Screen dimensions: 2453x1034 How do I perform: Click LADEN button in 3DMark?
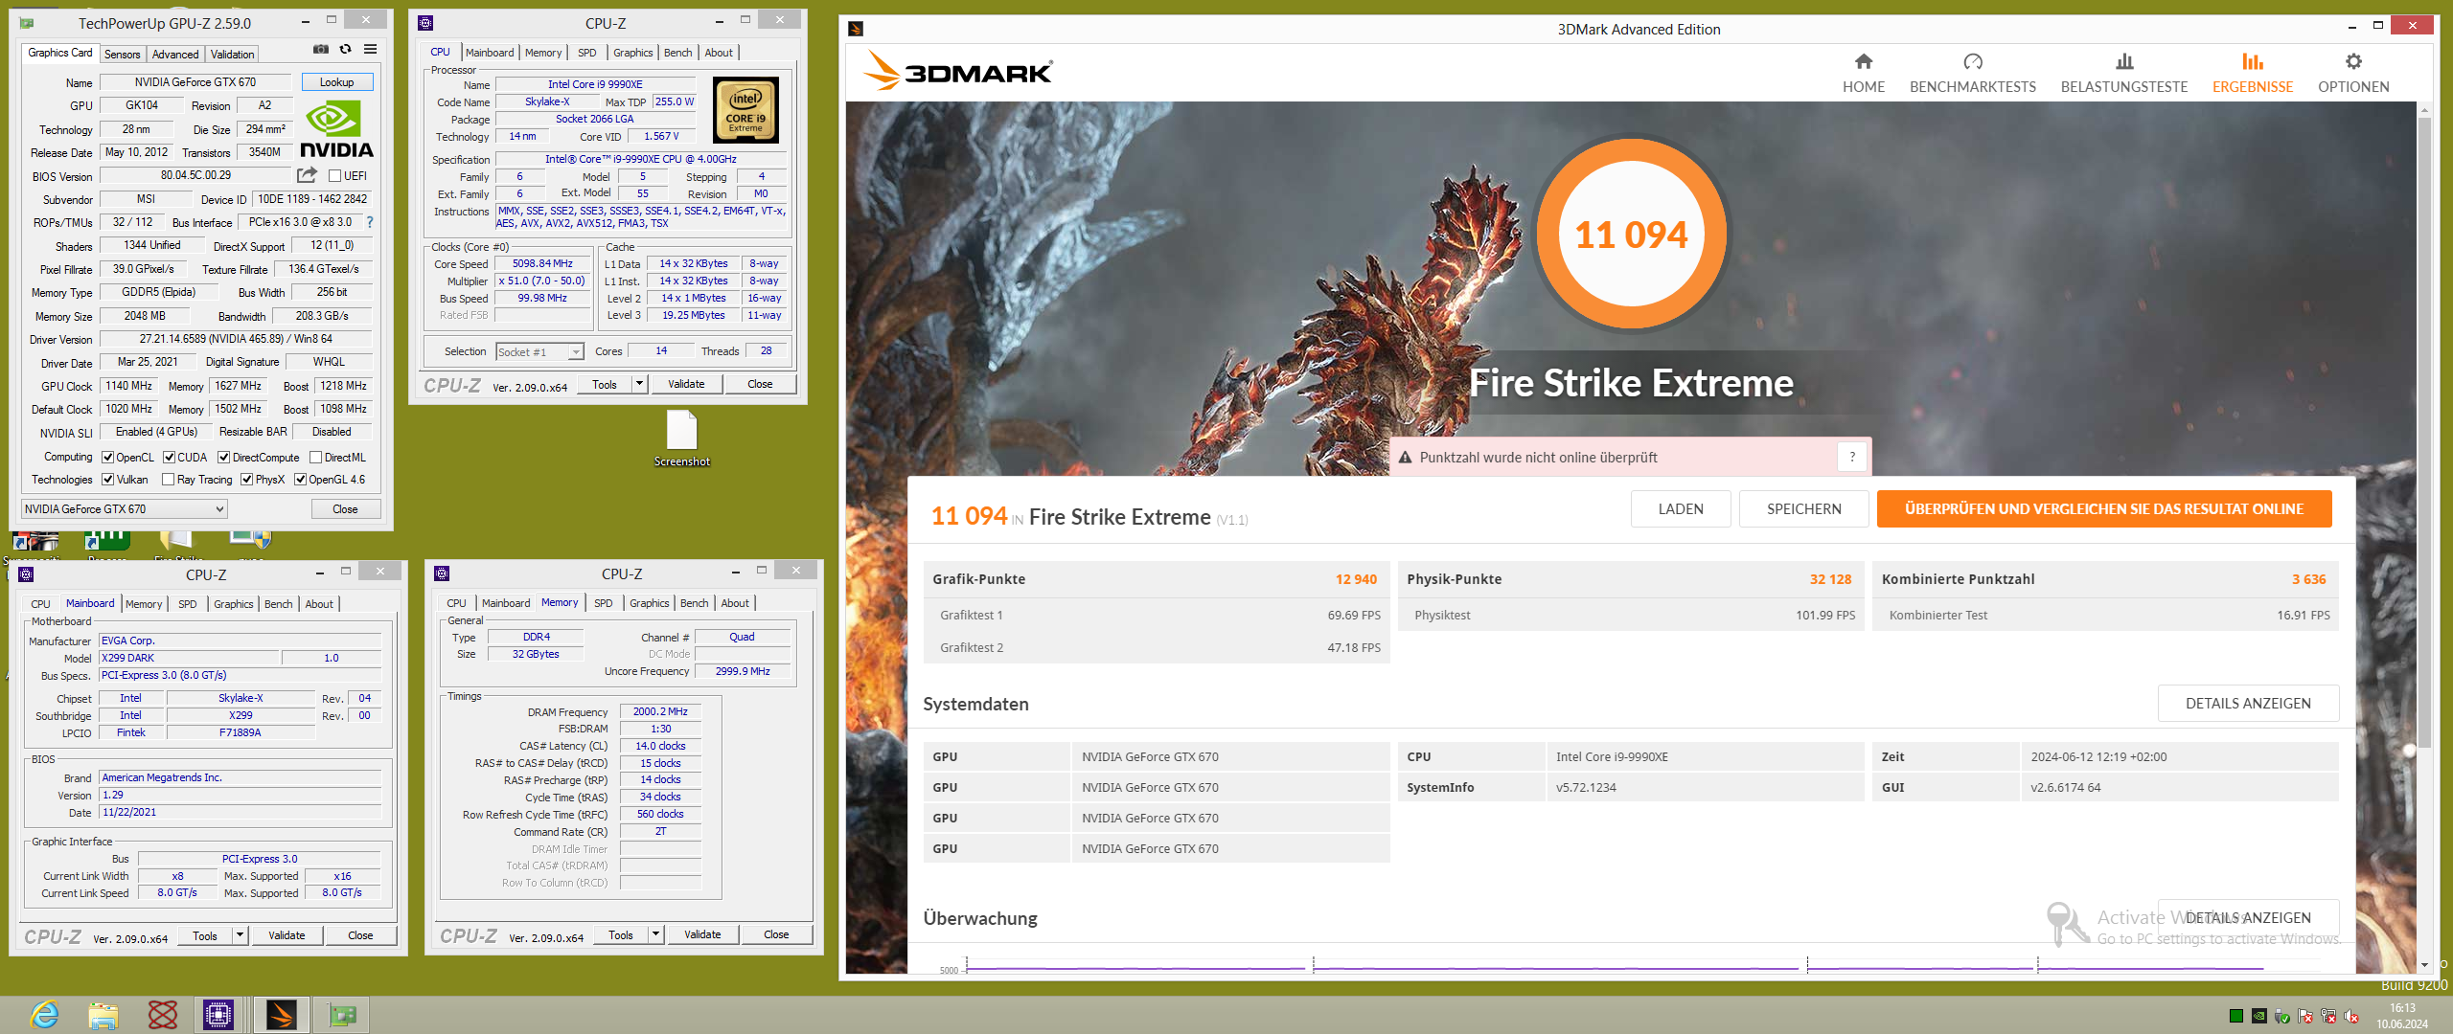[x=1681, y=509]
